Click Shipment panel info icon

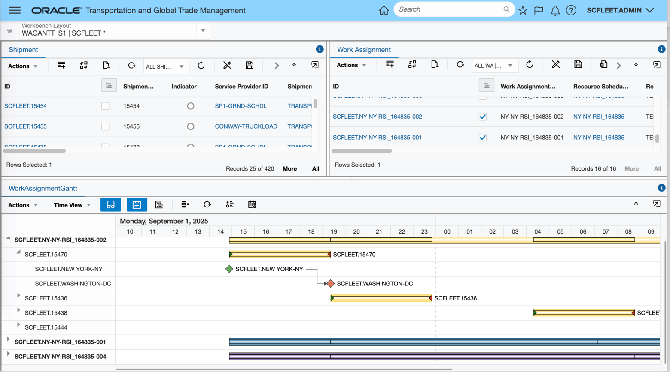[x=320, y=49]
